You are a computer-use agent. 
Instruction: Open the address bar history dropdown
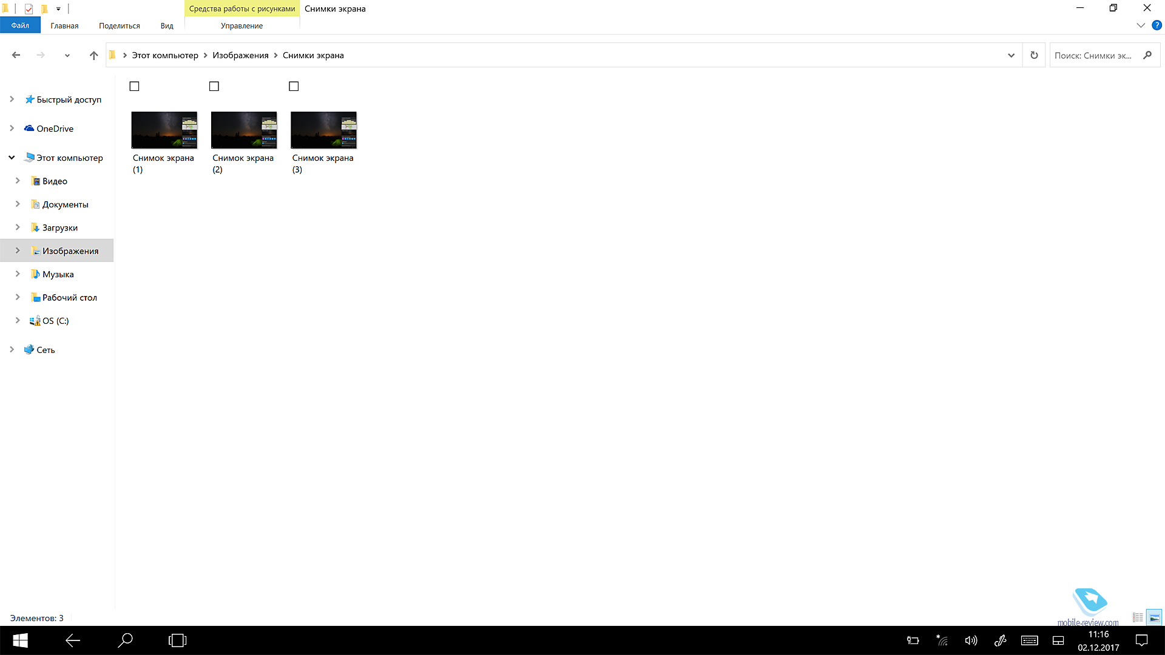[x=1011, y=55]
